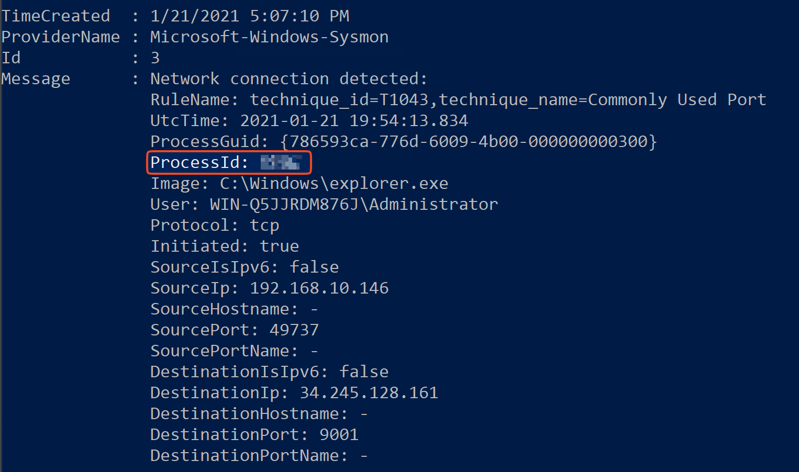Viewport: 799px width, 472px height.
Task: Click the blurred ProcessId number
Action: coord(281,163)
